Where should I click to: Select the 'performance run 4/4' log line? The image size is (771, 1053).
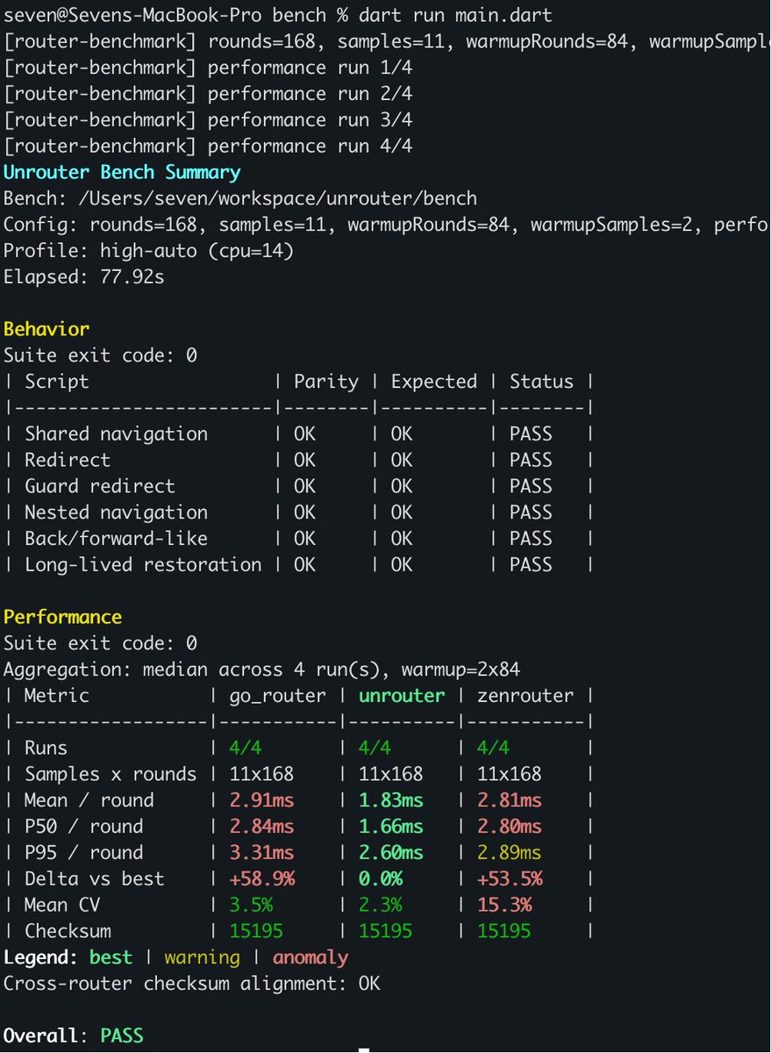(208, 147)
